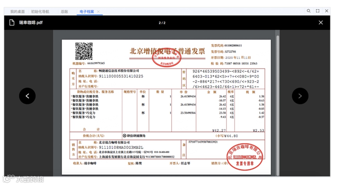Click tax total ¥2.53
337x185 pixels.
[258, 130]
